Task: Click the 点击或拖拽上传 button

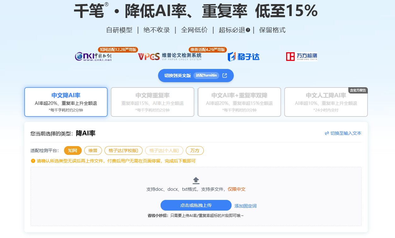Action: coord(196,205)
